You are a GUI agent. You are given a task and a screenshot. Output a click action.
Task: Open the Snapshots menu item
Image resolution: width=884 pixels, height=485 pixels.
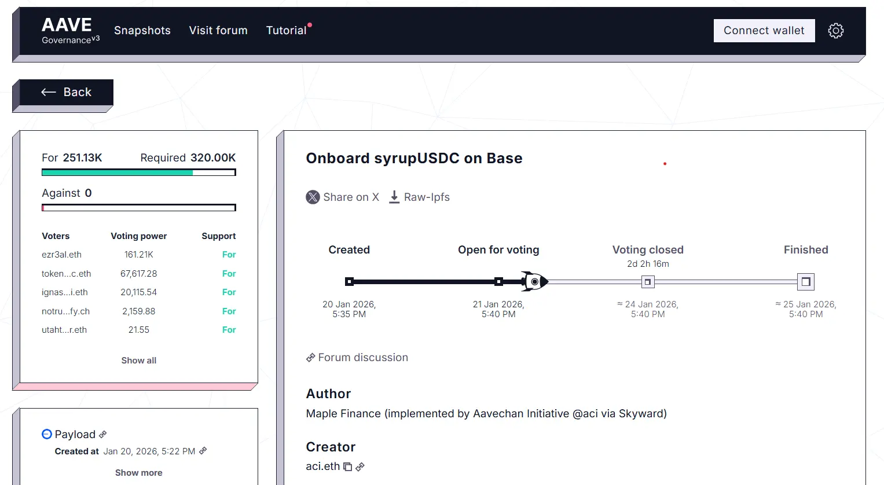(x=142, y=30)
